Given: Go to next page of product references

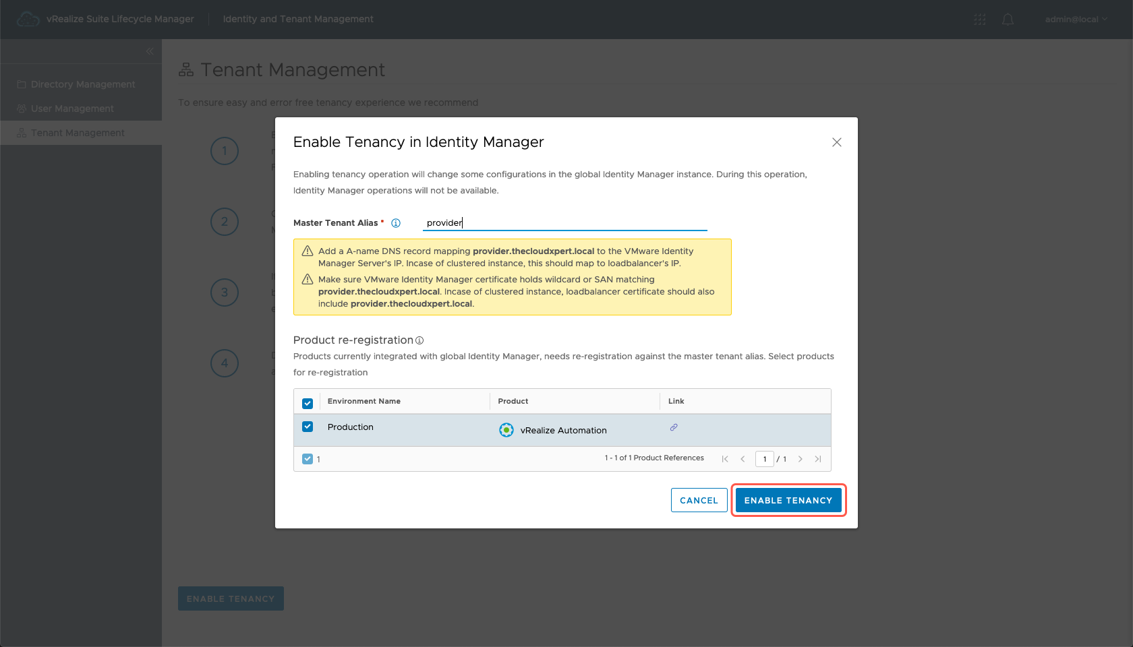Looking at the screenshot, I should coord(801,459).
